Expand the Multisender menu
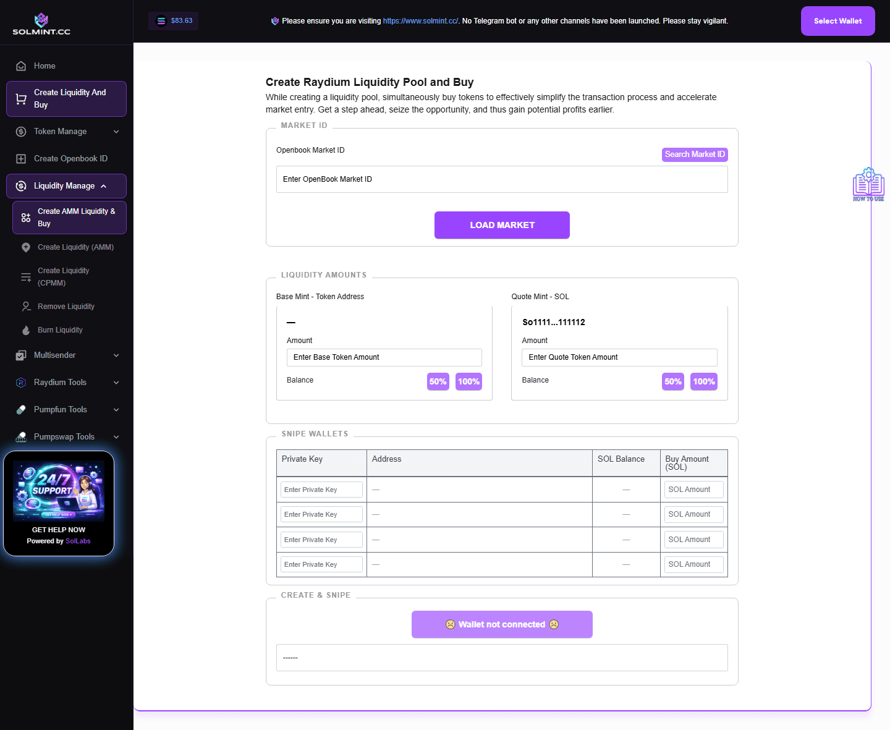This screenshot has height=730, width=890. coord(66,355)
